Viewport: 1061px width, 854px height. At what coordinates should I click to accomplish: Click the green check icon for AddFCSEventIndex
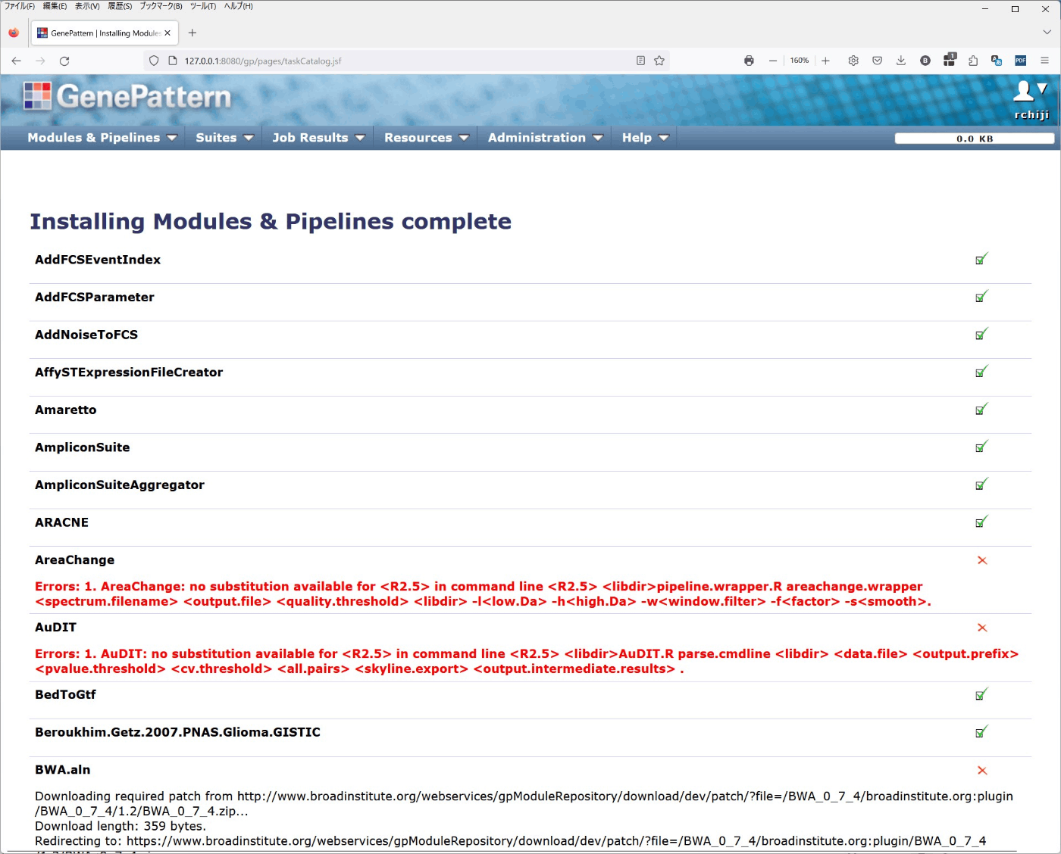981,259
